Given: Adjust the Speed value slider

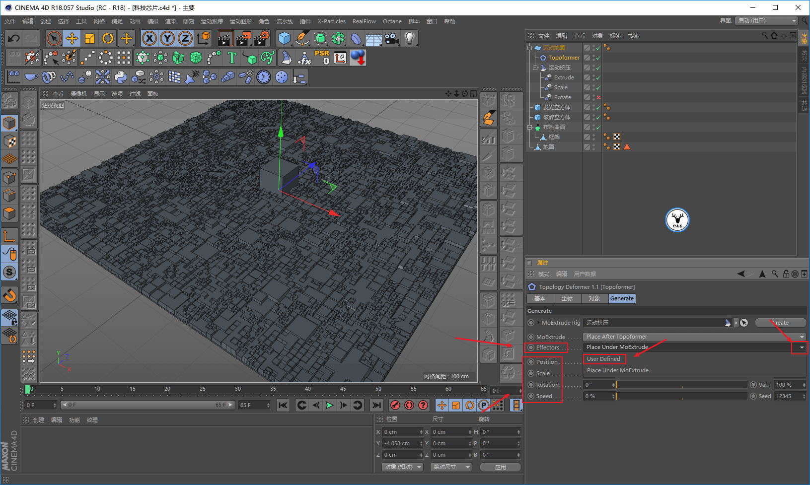Looking at the screenshot, I should tap(682, 396).
